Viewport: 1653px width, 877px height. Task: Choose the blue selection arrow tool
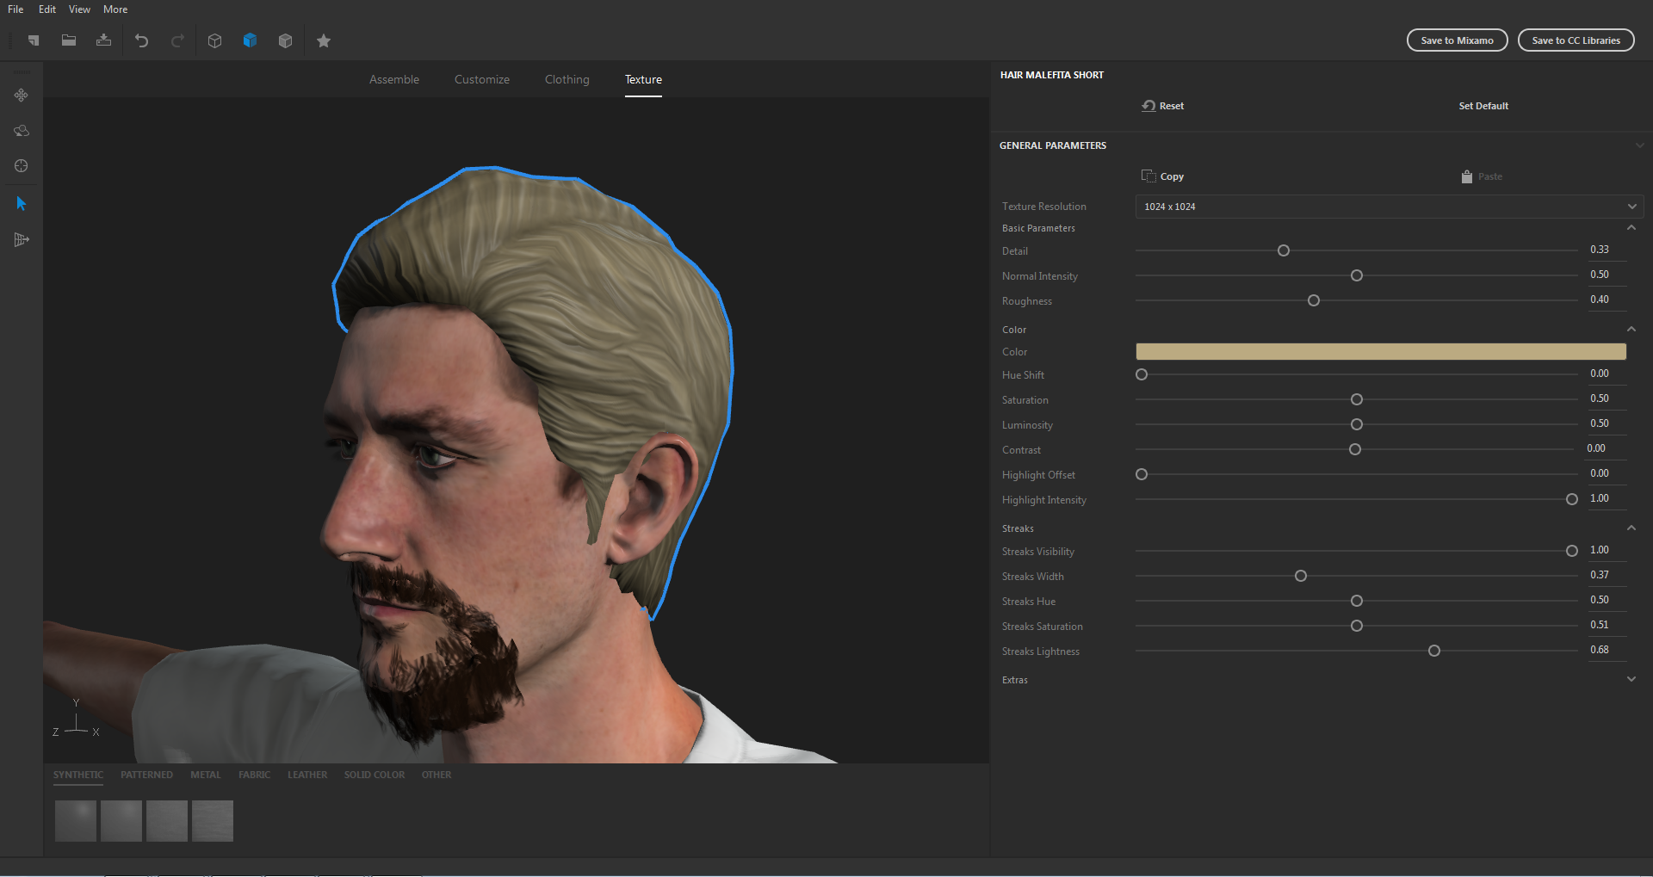click(x=21, y=204)
